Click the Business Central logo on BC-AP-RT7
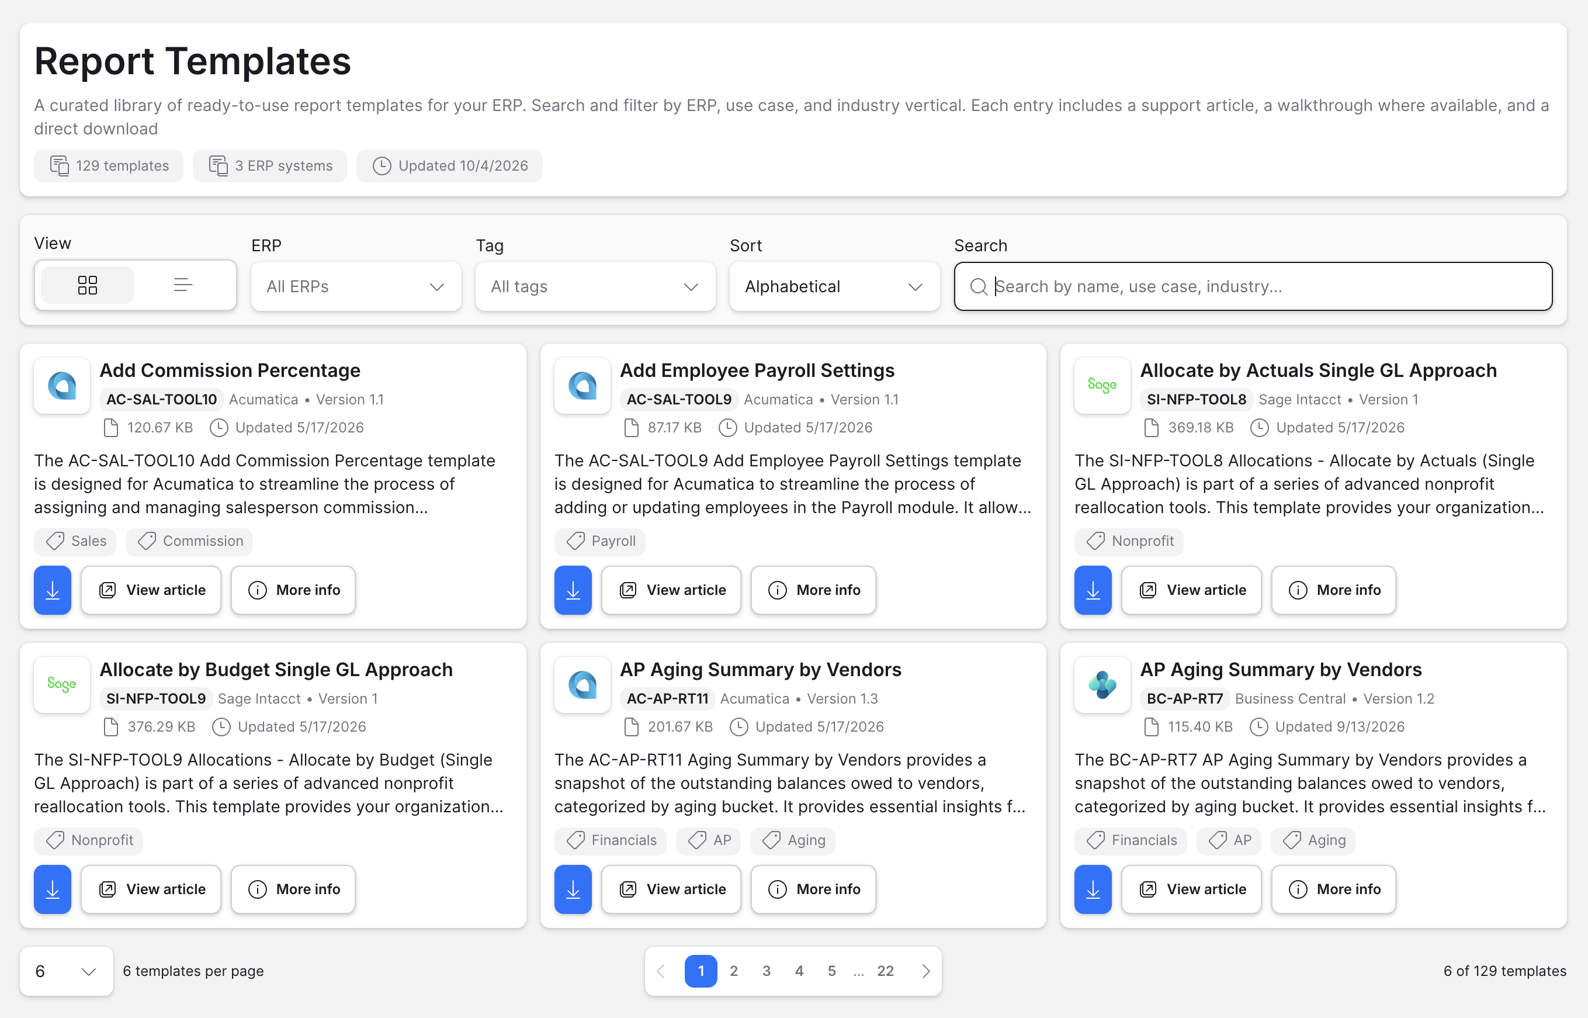 [1102, 685]
